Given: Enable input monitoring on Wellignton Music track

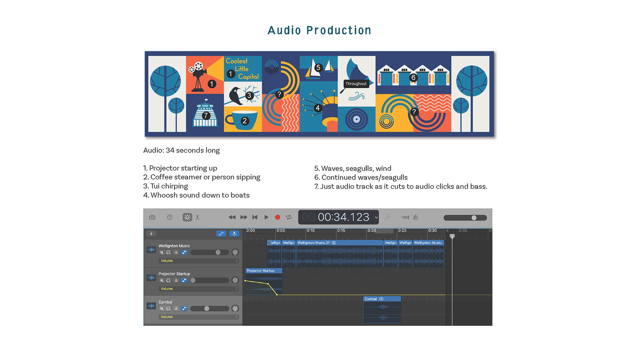Looking at the screenshot, I should coord(176,253).
